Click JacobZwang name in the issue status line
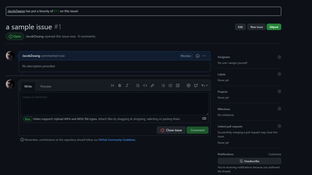Image resolution: width=312 pixels, height=175 pixels. (34, 37)
